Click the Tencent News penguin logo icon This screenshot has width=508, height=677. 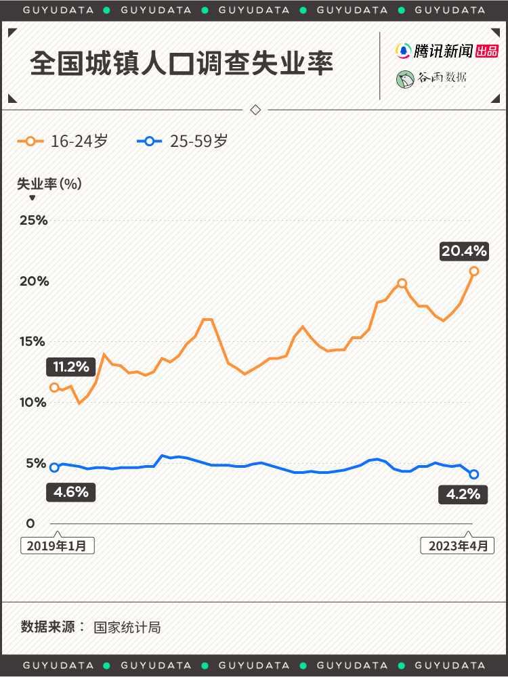404,51
